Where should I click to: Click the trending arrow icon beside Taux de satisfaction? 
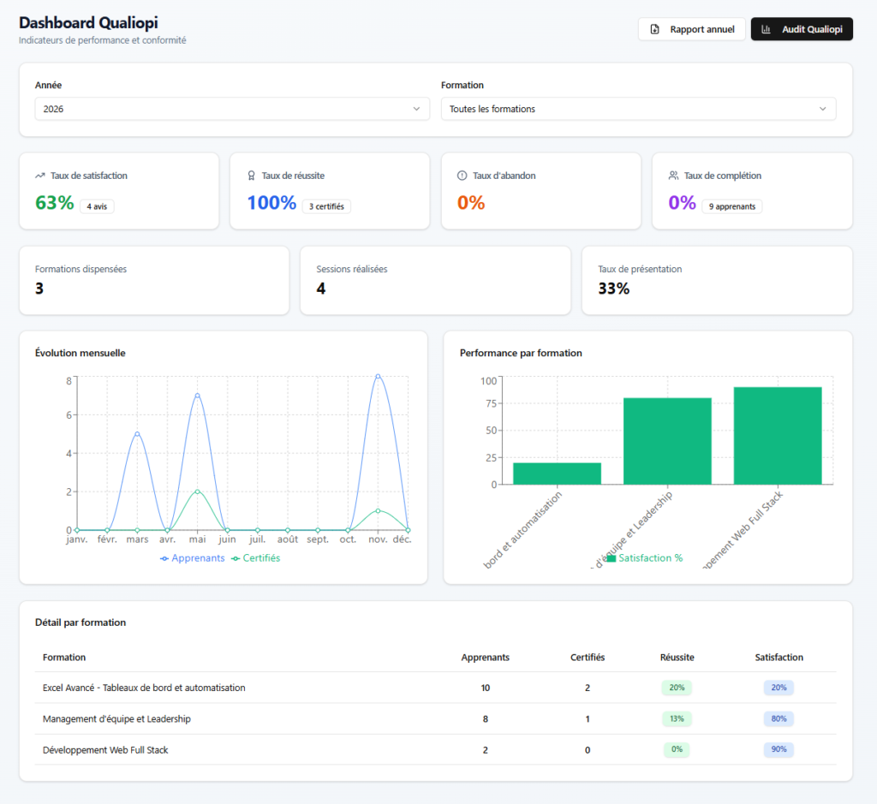(x=39, y=176)
